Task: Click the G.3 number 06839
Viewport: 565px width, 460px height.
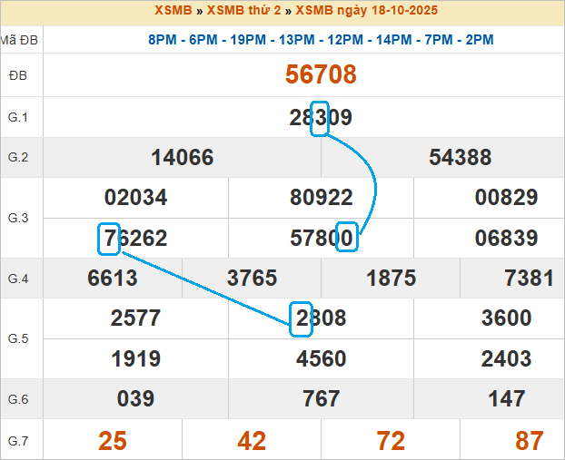Action: click(x=506, y=238)
